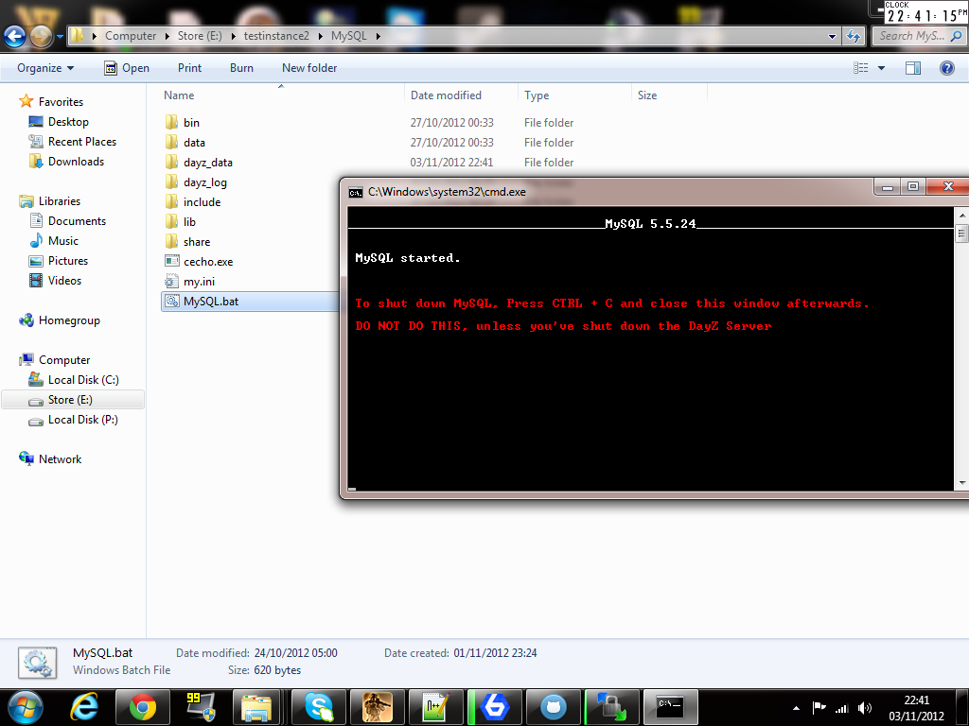Expand the arrow after MySQL breadcrumb
The width and height of the screenshot is (969, 726).
coord(378,37)
